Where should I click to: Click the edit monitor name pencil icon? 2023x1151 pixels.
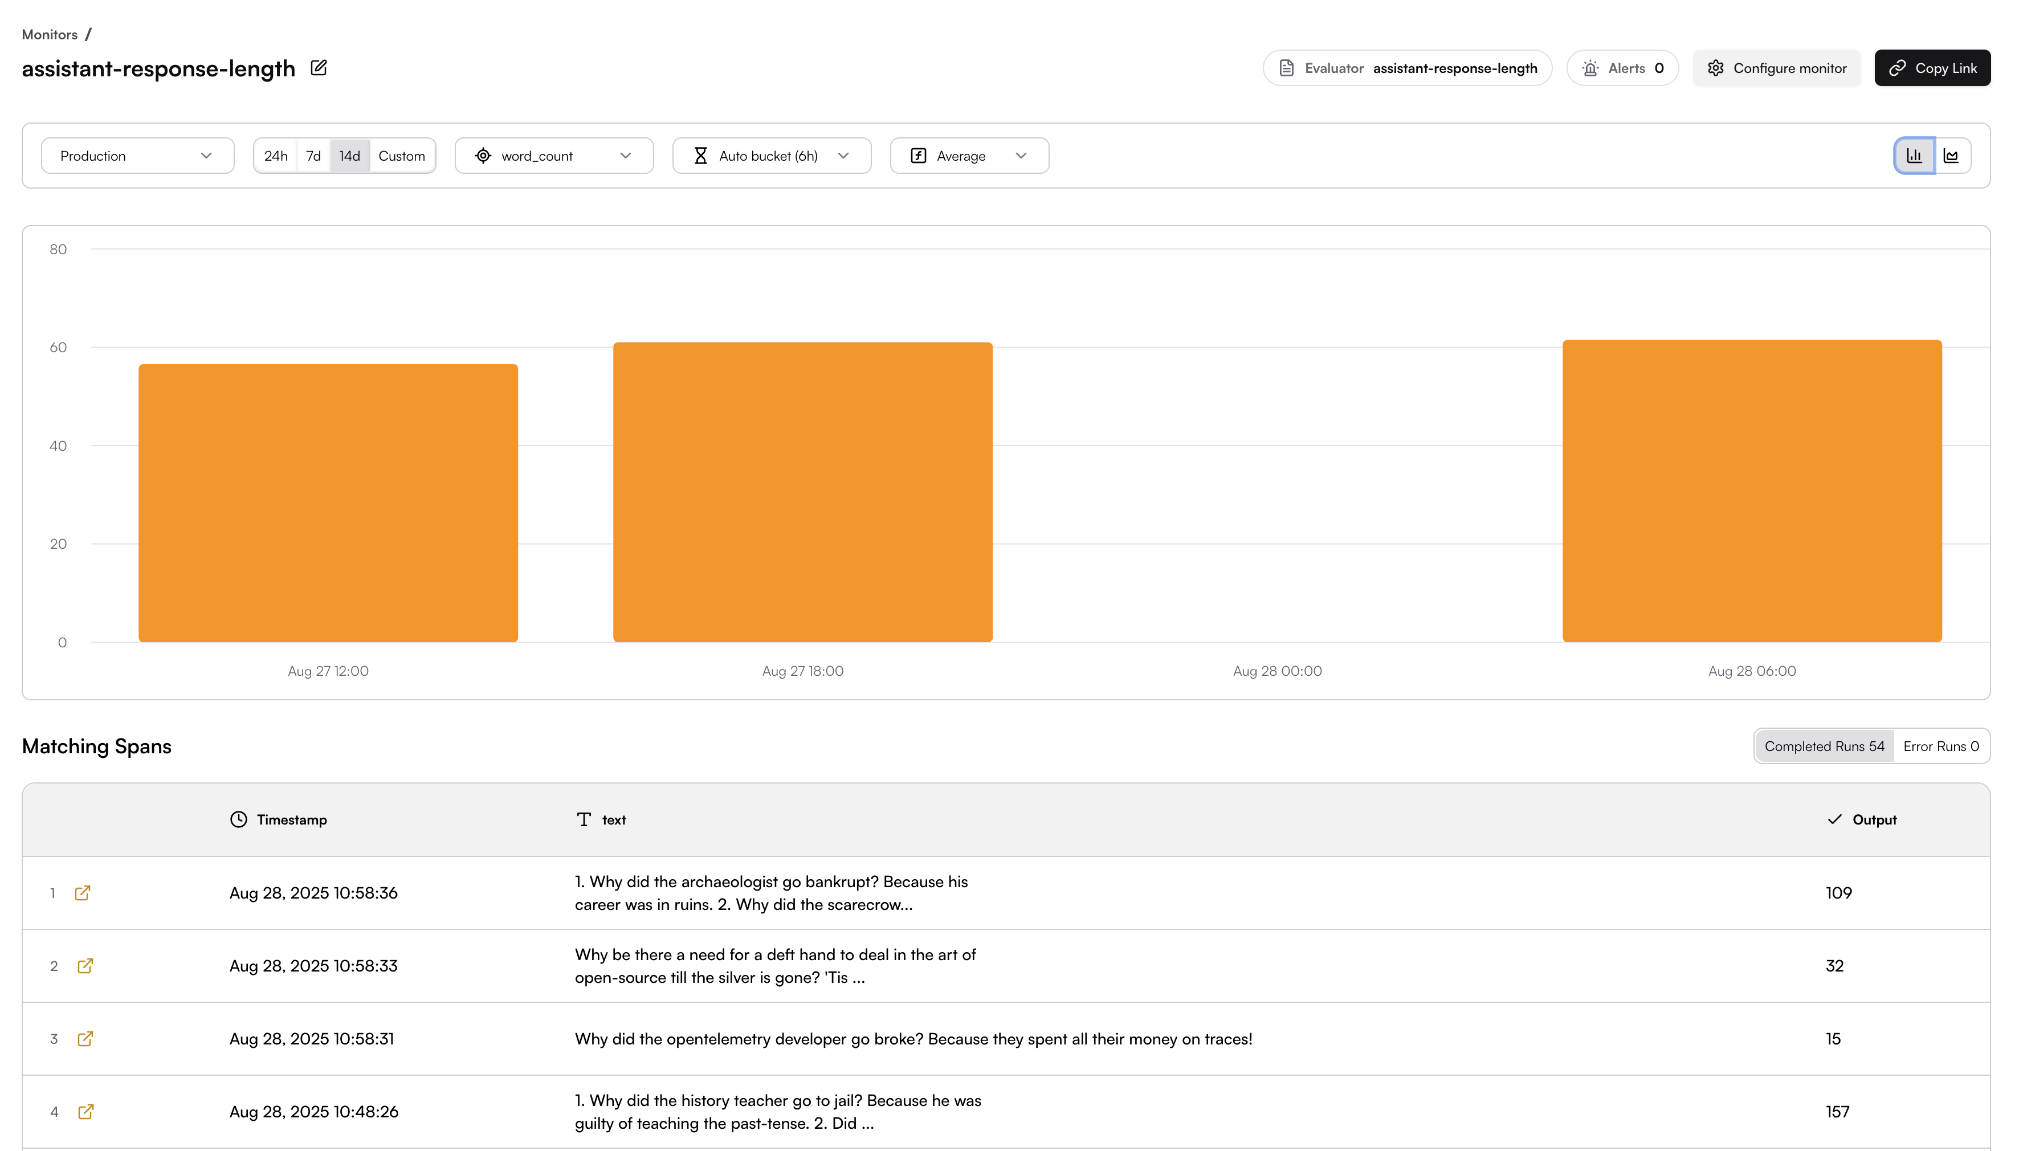coord(319,68)
